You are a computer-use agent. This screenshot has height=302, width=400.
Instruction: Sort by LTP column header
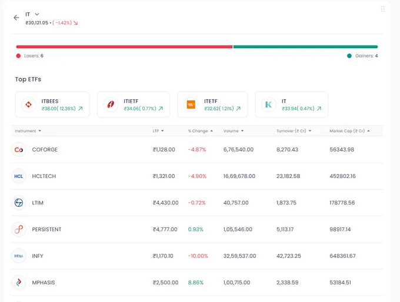pyautogui.click(x=158, y=131)
